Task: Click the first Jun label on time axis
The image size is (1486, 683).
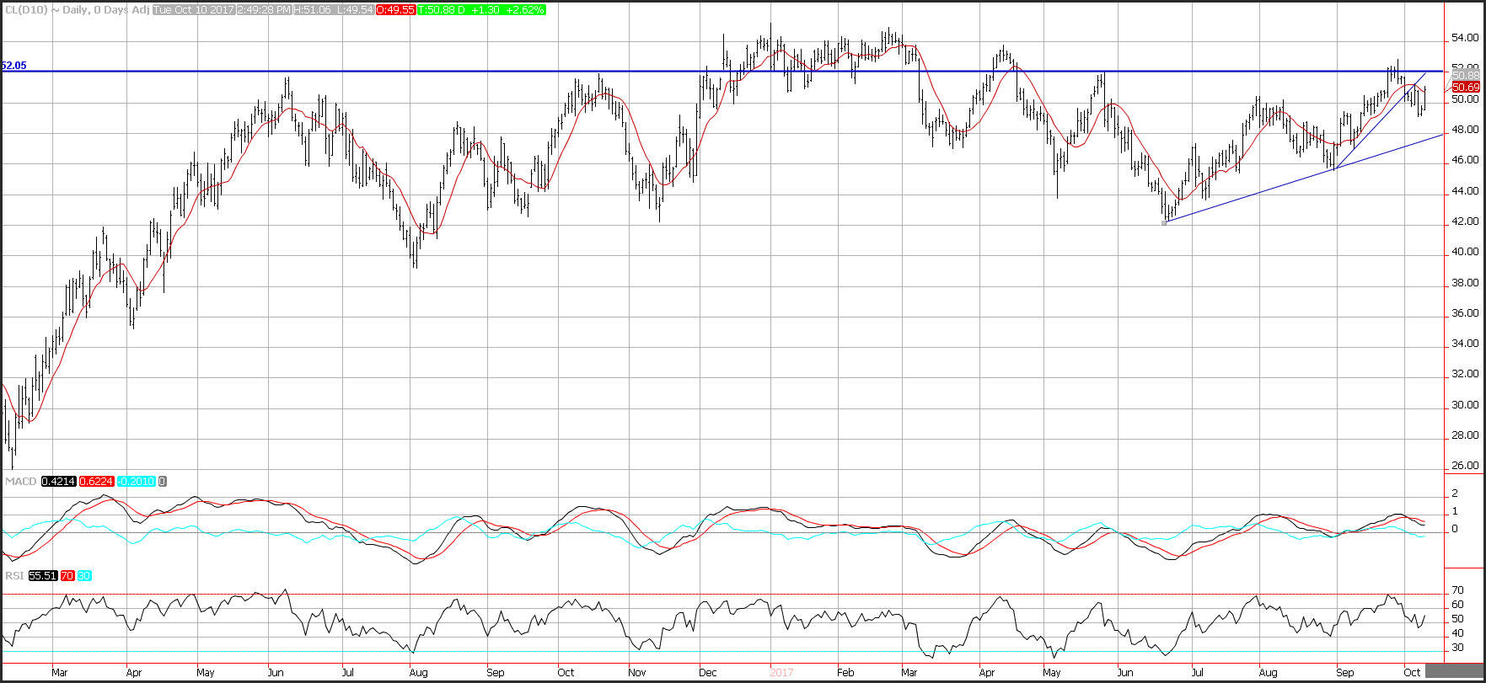Action: click(x=276, y=673)
